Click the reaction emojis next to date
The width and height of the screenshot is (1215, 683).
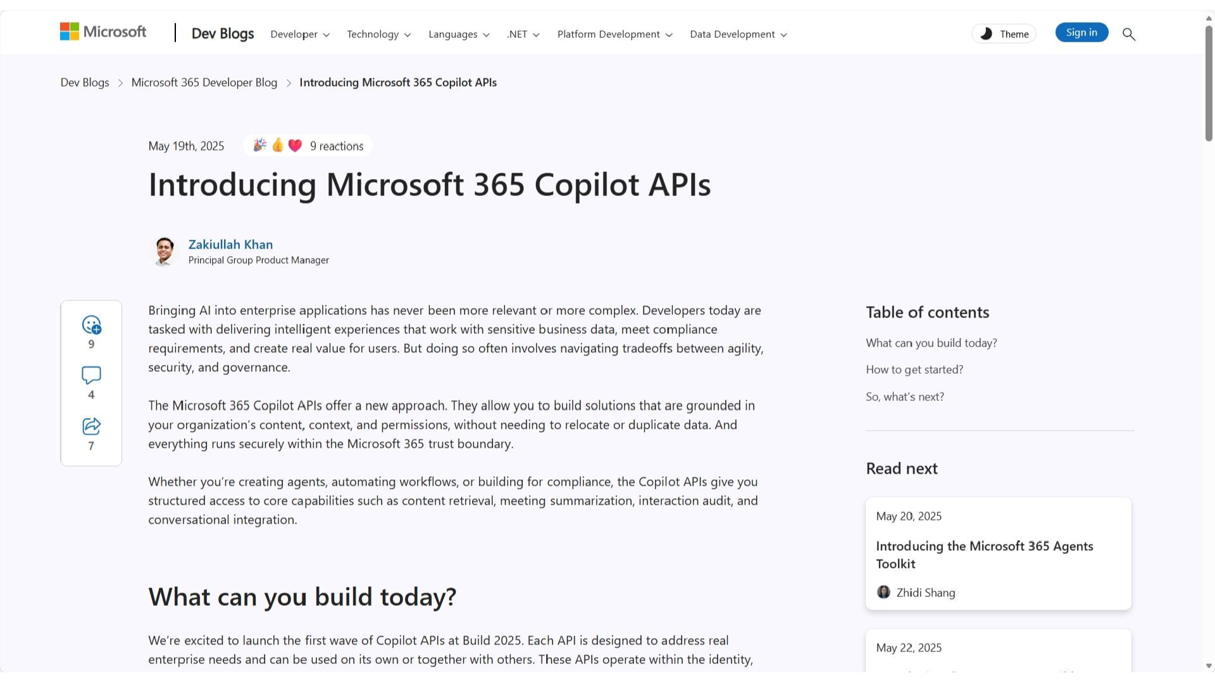[x=278, y=146]
